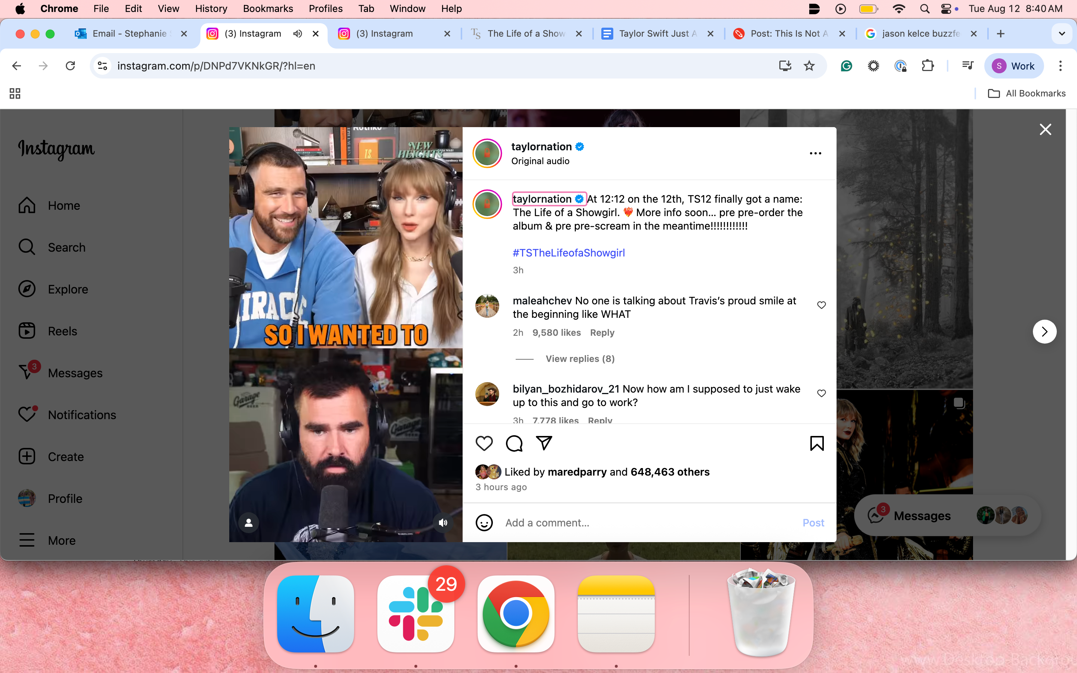Expand View replies (8)
Image resolution: width=1077 pixels, height=673 pixels.
580,359
